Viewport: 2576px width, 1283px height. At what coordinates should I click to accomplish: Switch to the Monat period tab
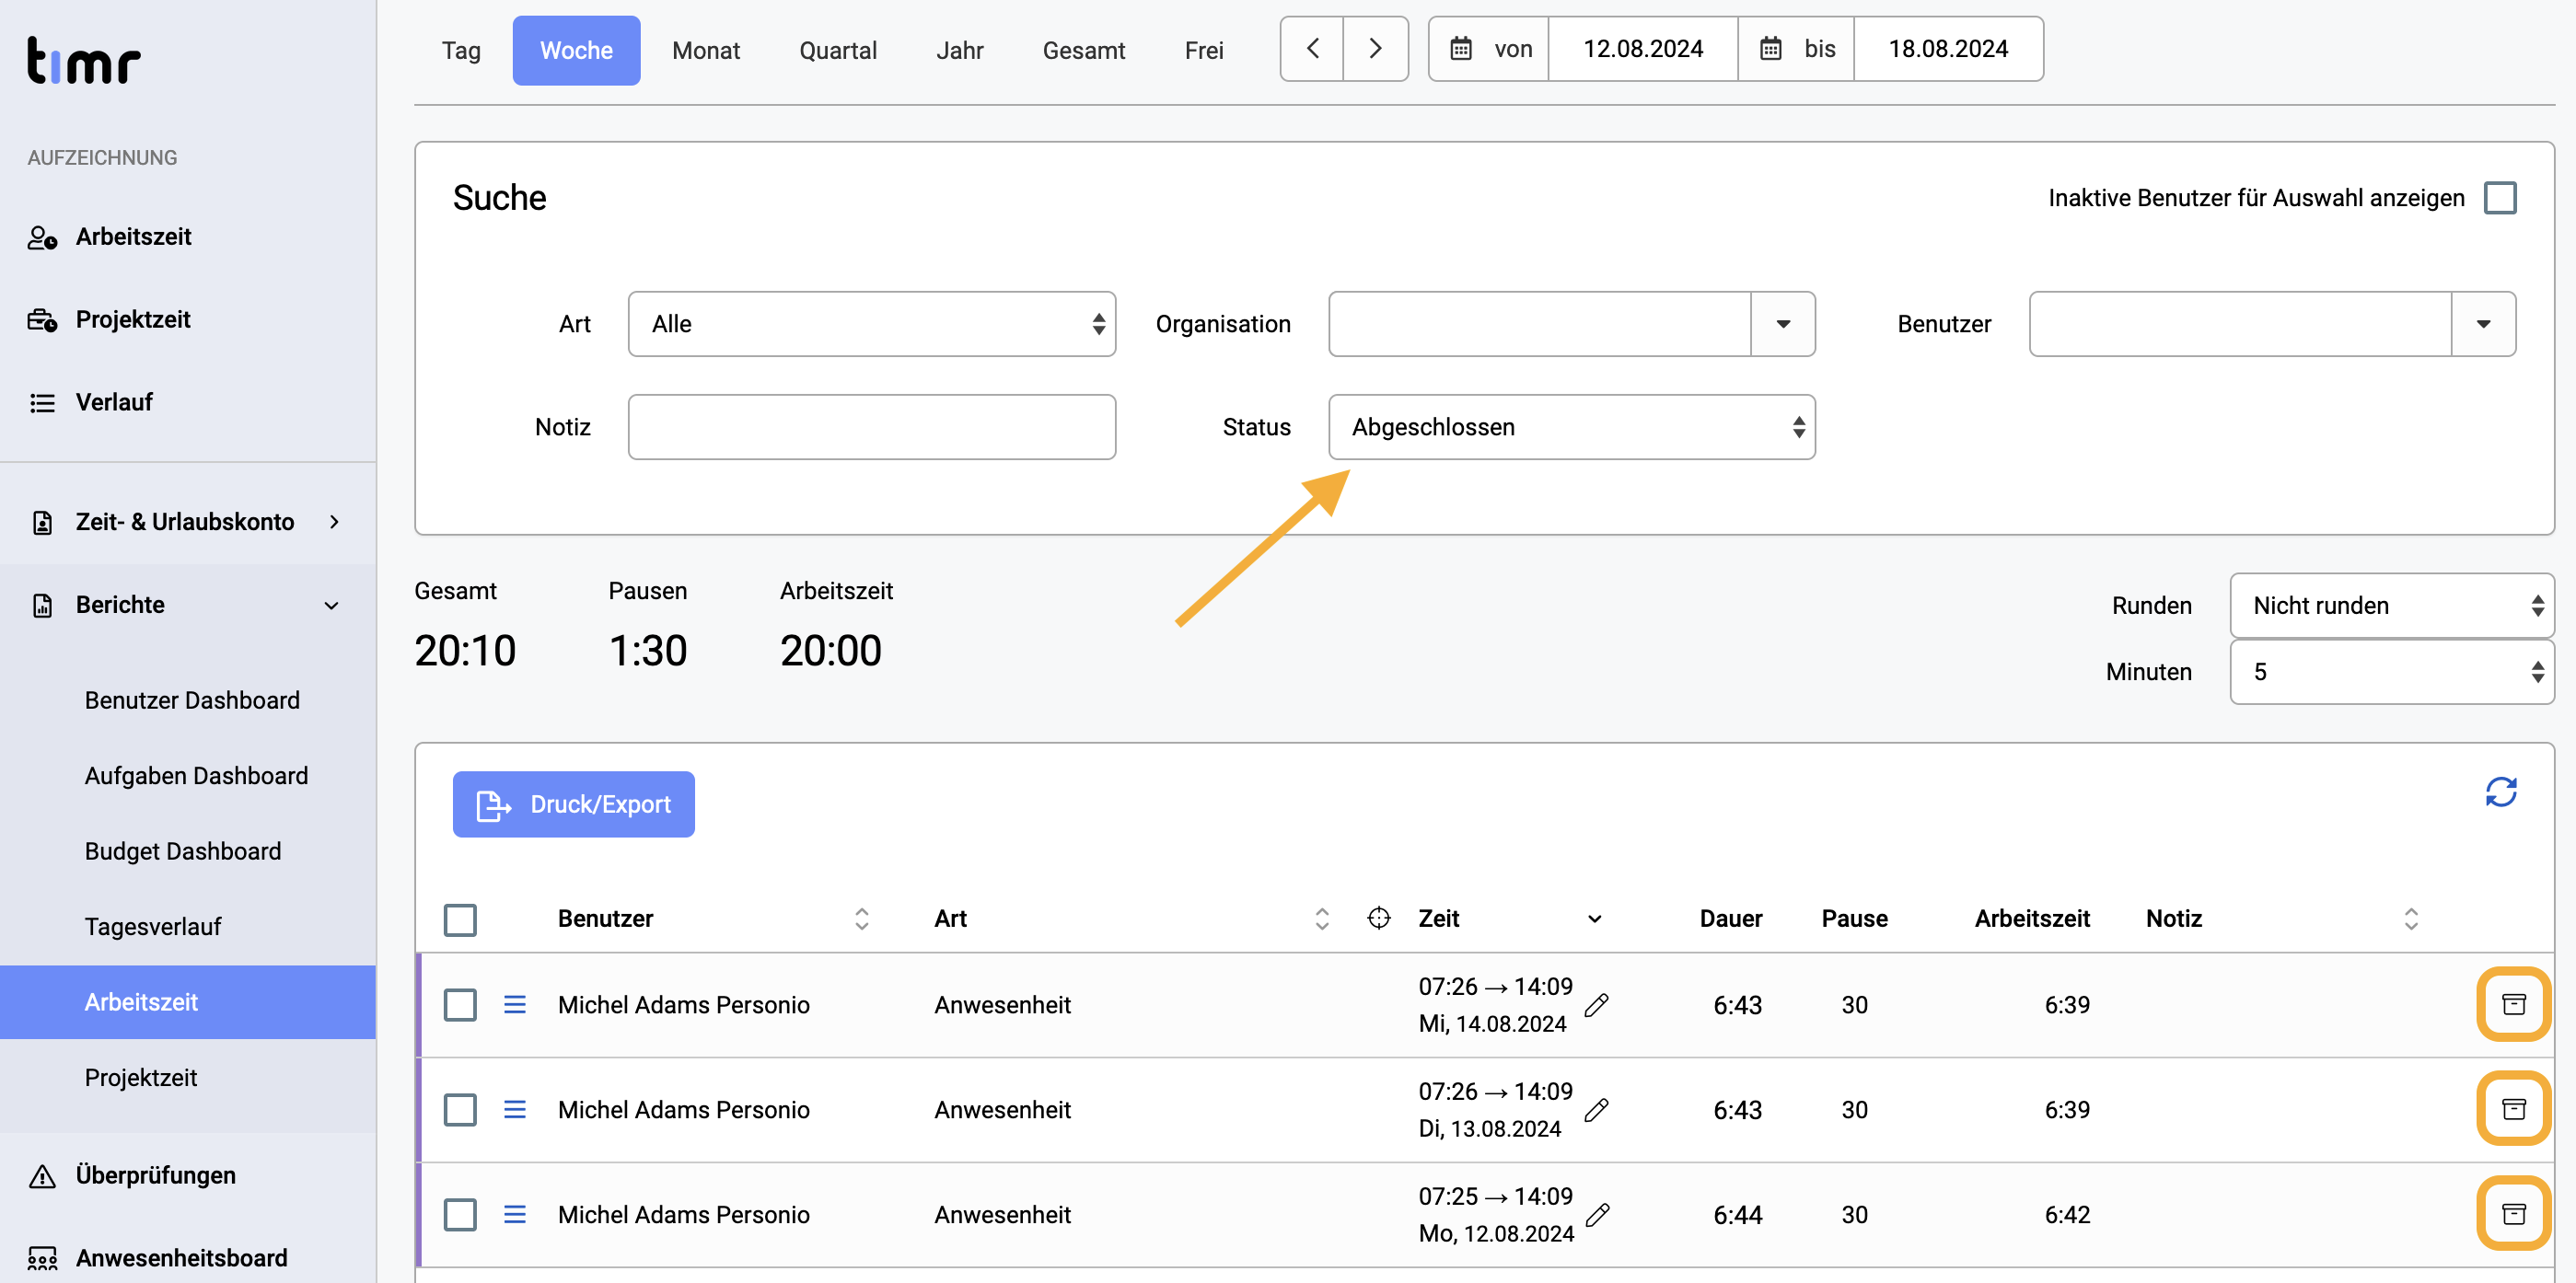706,50
